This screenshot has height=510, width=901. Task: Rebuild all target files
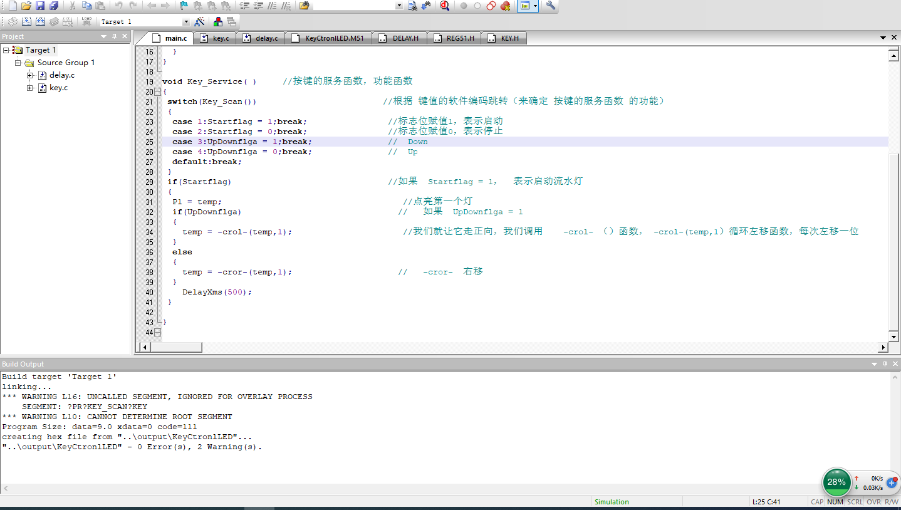pos(40,21)
